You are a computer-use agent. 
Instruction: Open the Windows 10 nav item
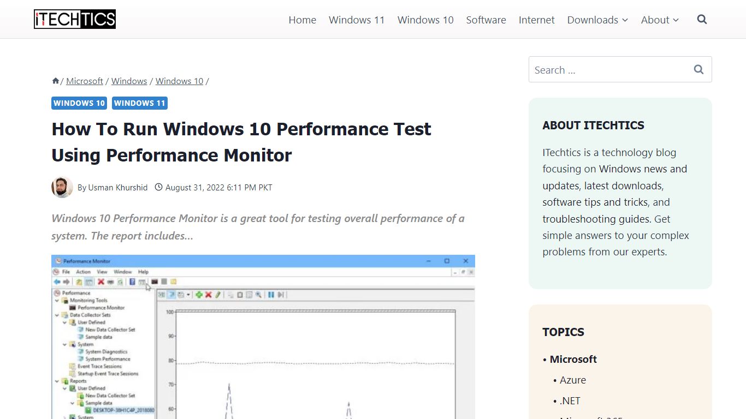click(x=425, y=20)
